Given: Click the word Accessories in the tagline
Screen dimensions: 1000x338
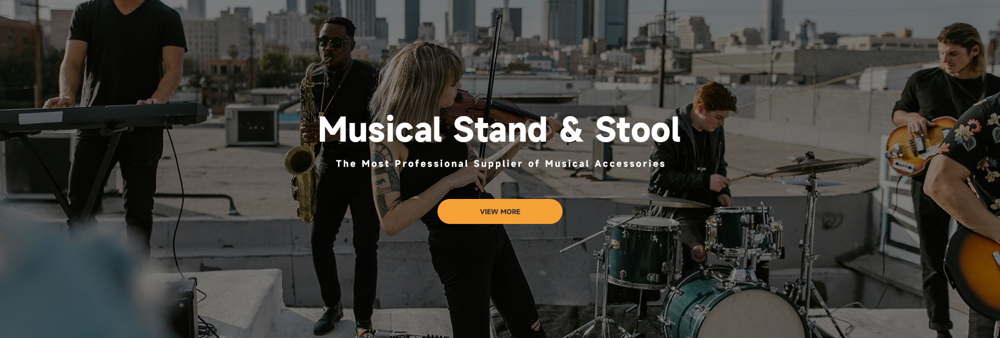Looking at the screenshot, I should [x=630, y=164].
